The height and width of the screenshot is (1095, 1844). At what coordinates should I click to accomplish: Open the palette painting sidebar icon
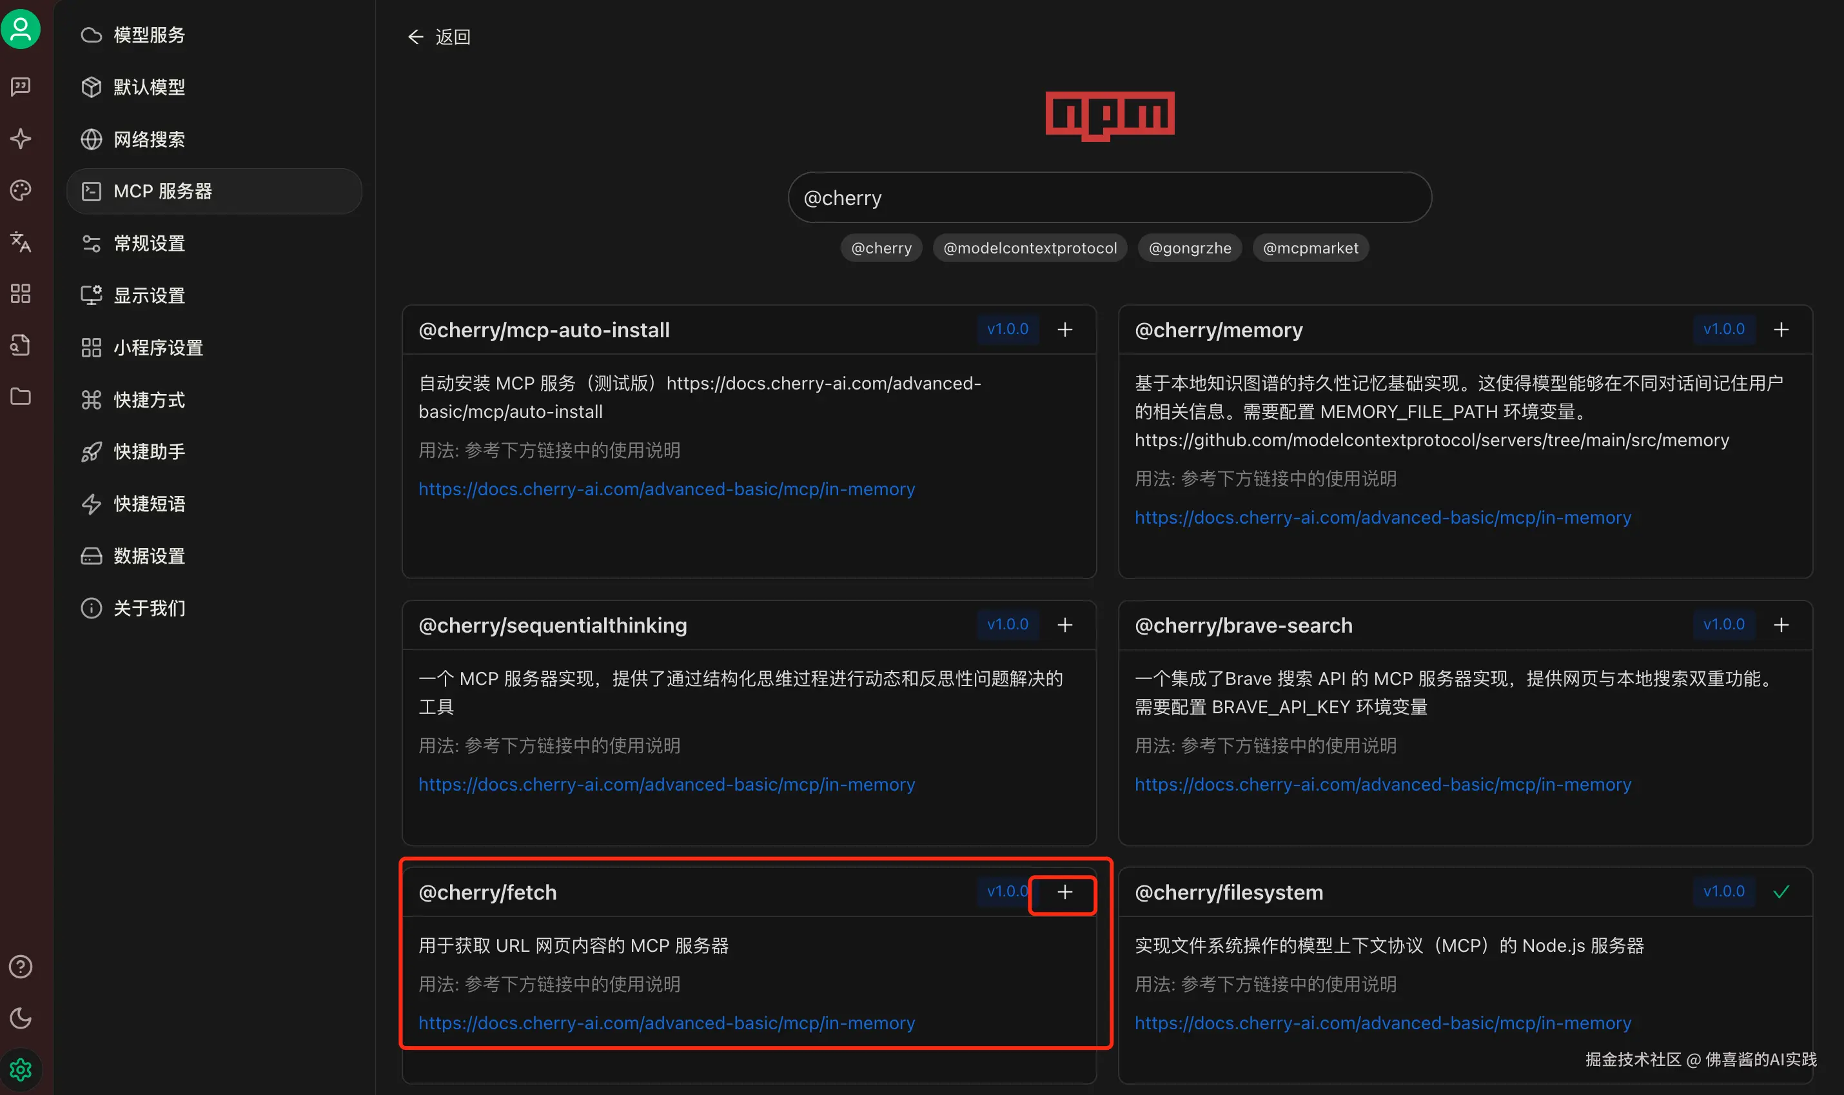click(x=21, y=190)
